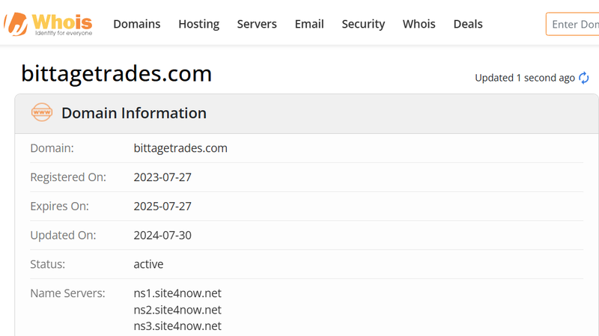
Task: Click the Domain Information header title
Action: (134, 113)
